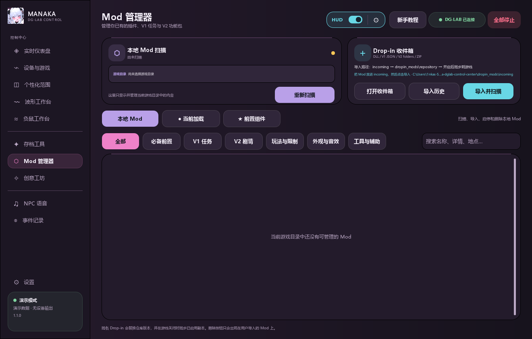Click the 导入并扫描 button

[x=488, y=91]
